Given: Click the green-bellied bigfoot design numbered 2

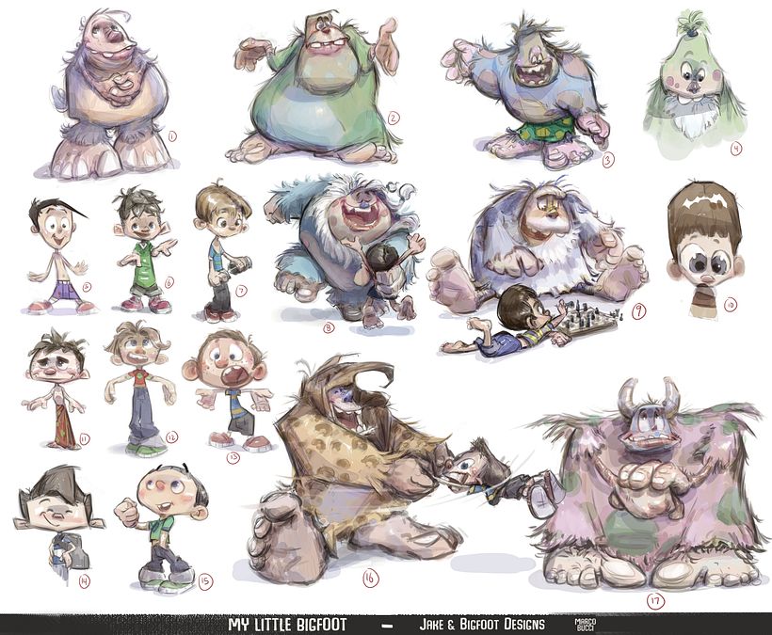Looking at the screenshot, I should pos(311,85).
